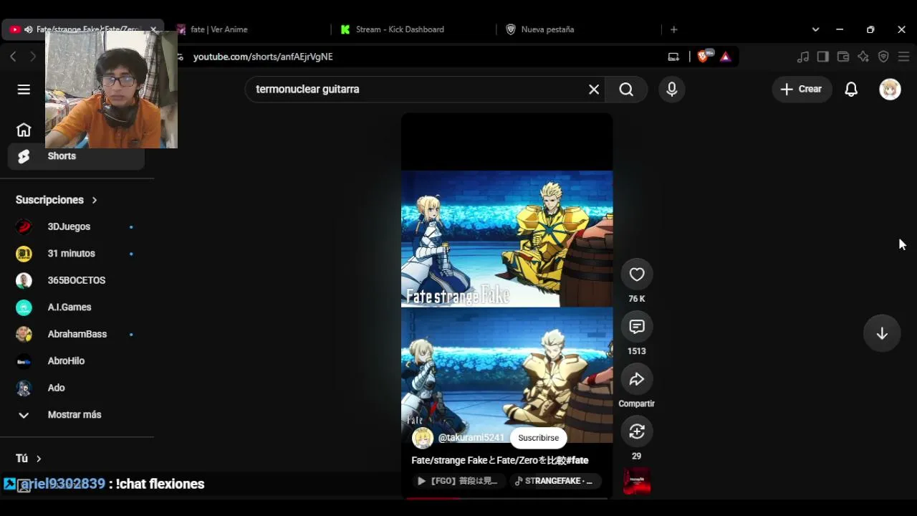The height and width of the screenshot is (516, 917).
Task: Open the STRANGEFAKE sound chip
Action: pyautogui.click(x=555, y=481)
